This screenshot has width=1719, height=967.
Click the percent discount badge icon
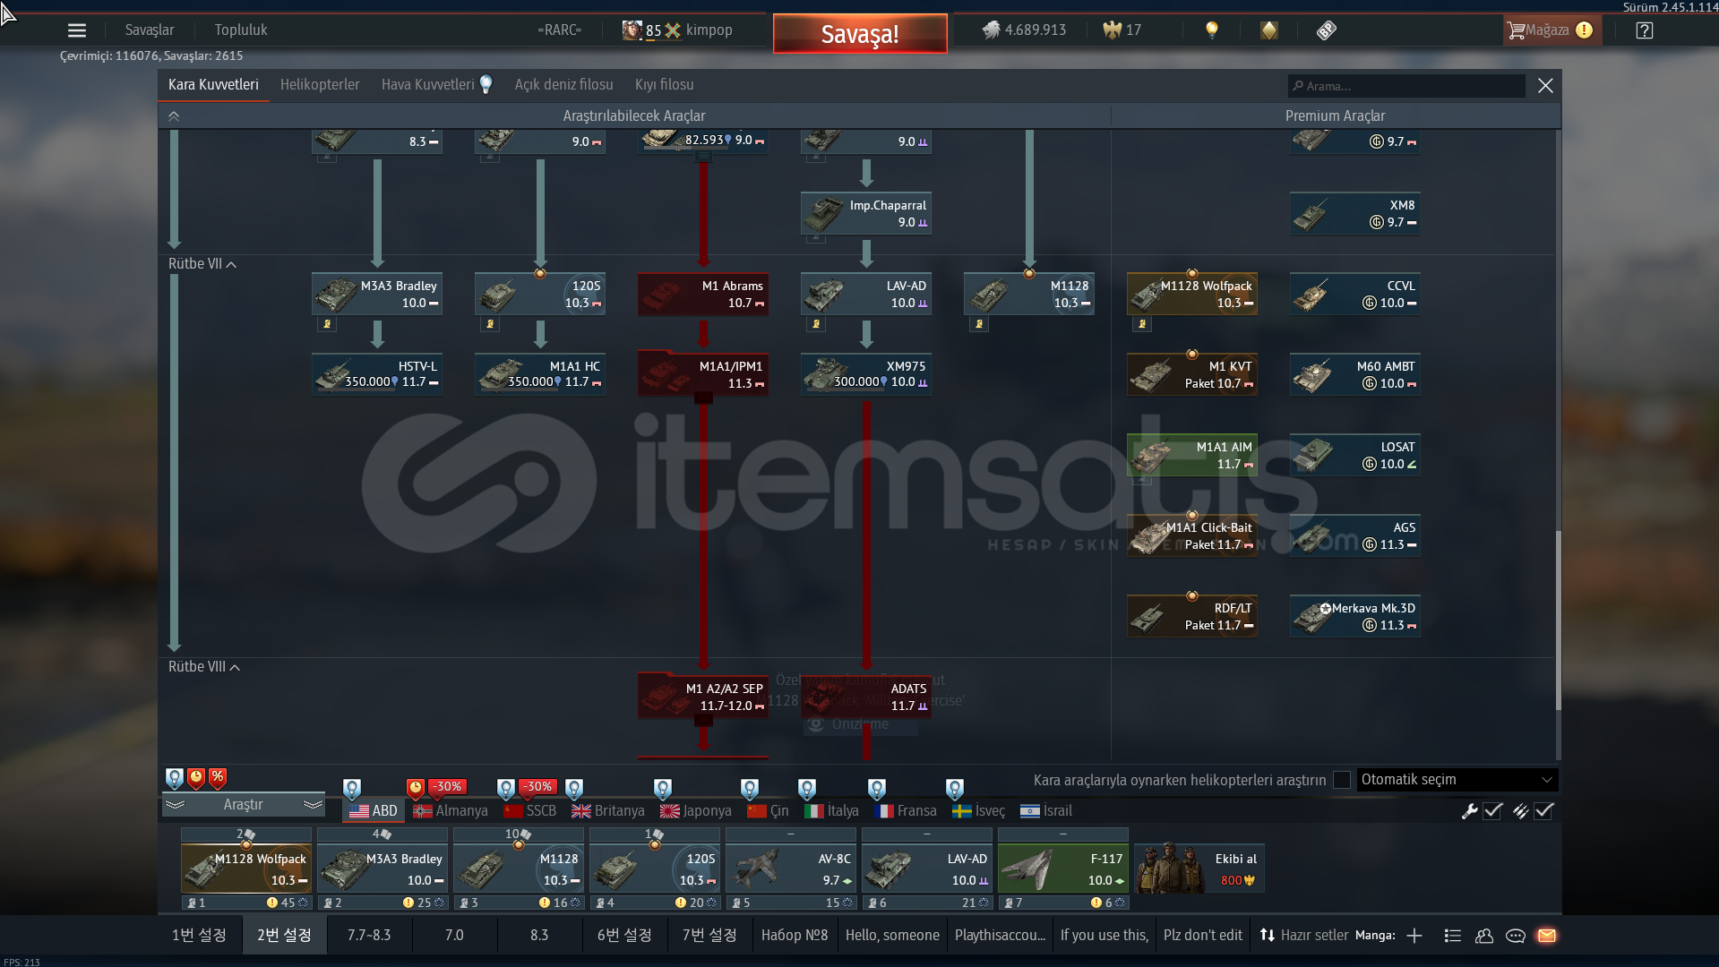[x=218, y=778]
